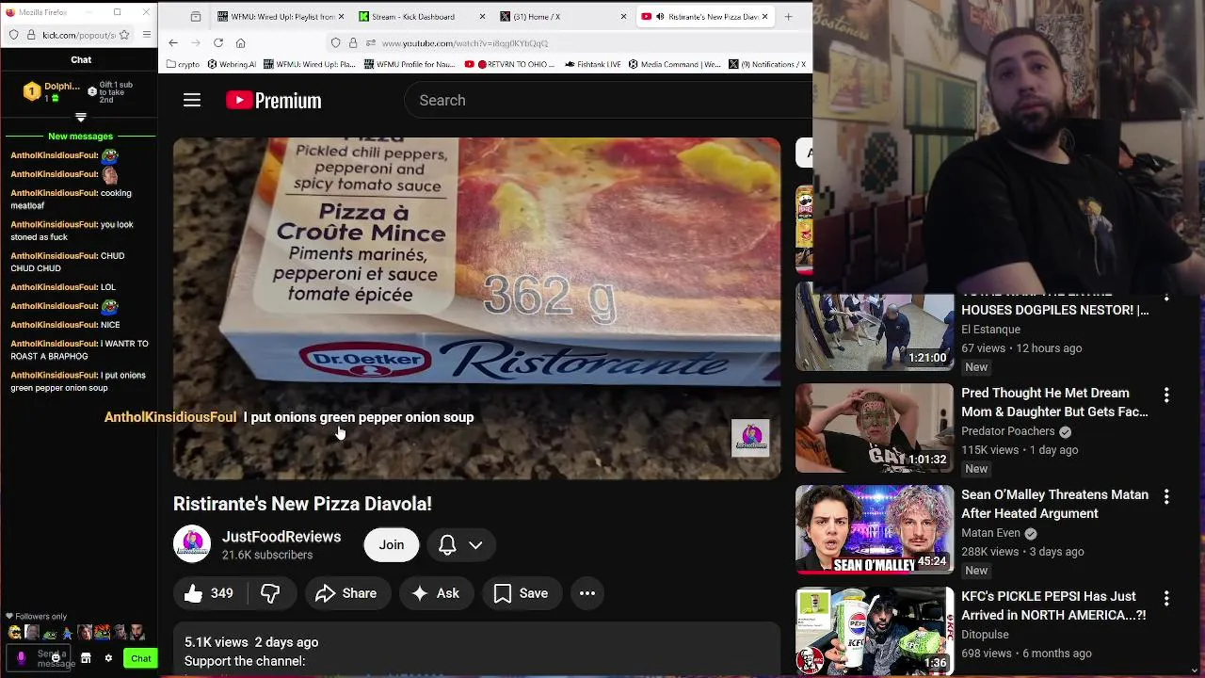Open Kick chat settings gear
Screen dimensions: 1205x678
(108, 658)
